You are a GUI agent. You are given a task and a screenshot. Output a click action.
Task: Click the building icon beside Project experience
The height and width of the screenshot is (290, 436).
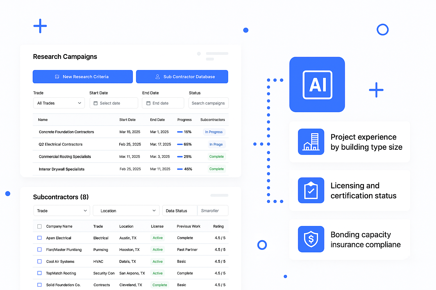pos(311,142)
